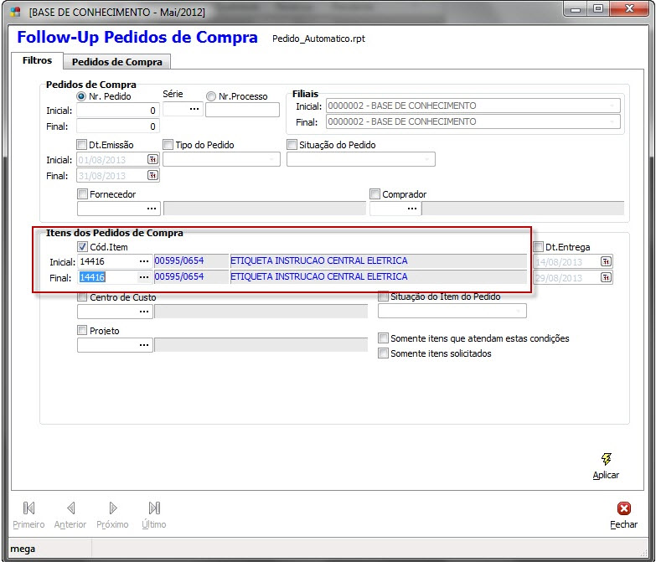Uncheck the Cód.Item checkbox
This screenshot has width=656, height=562.
click(x=82, y=247)
